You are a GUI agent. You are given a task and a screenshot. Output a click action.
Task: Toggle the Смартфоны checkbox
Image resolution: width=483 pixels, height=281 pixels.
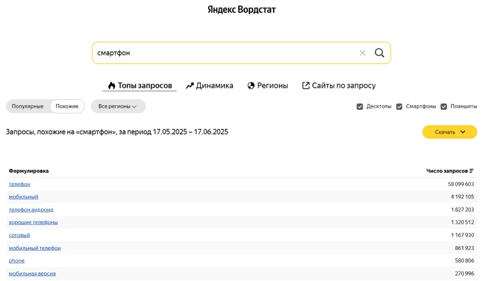click(399, 106)
